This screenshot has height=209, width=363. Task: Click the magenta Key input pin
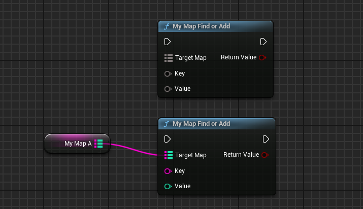coord(168,171)
